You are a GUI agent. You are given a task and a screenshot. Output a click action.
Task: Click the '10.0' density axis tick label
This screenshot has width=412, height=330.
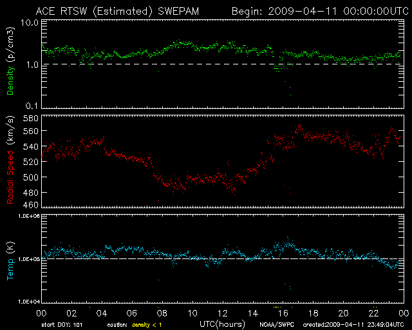[x=30, y=23]
